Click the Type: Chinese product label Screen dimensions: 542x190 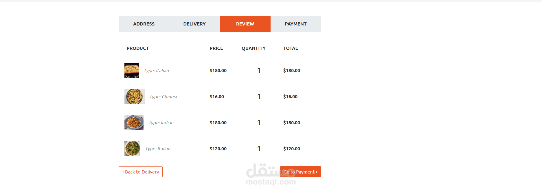click(164, 96)
